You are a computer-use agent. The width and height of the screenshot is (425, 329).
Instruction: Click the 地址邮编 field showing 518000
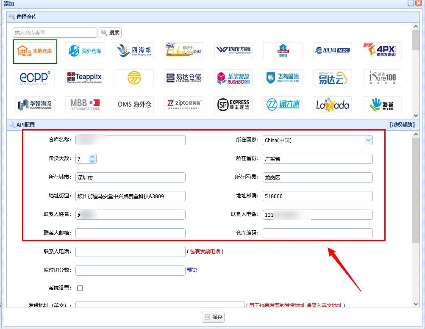[x=318, y=196]
